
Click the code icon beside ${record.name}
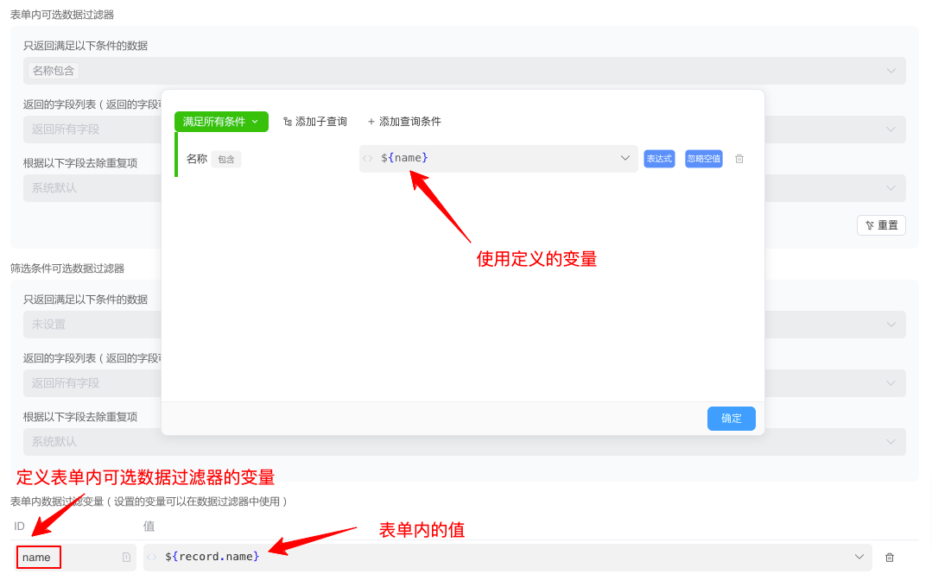tap(152, 558)
